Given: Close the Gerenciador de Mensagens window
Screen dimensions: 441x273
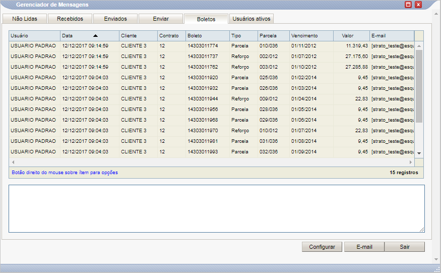Looking at the screenshot, I should coord(418,5).
